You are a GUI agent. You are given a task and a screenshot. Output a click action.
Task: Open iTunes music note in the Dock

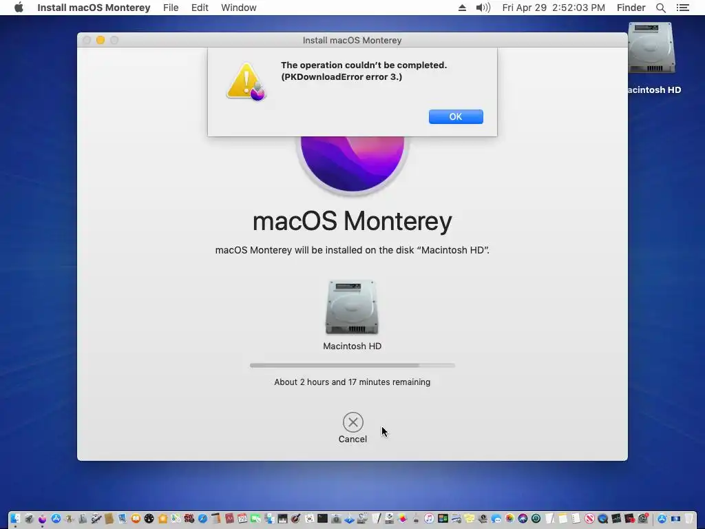(x=429, y=519)
